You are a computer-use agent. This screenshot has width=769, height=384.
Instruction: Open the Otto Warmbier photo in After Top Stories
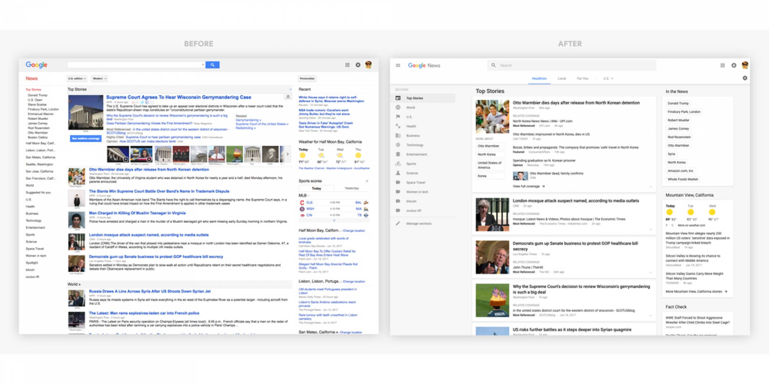pyautogui.click(x=492, y=117)
